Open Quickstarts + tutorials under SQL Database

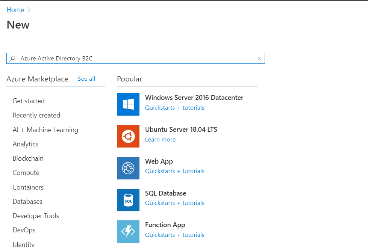(x=175, y=203)
